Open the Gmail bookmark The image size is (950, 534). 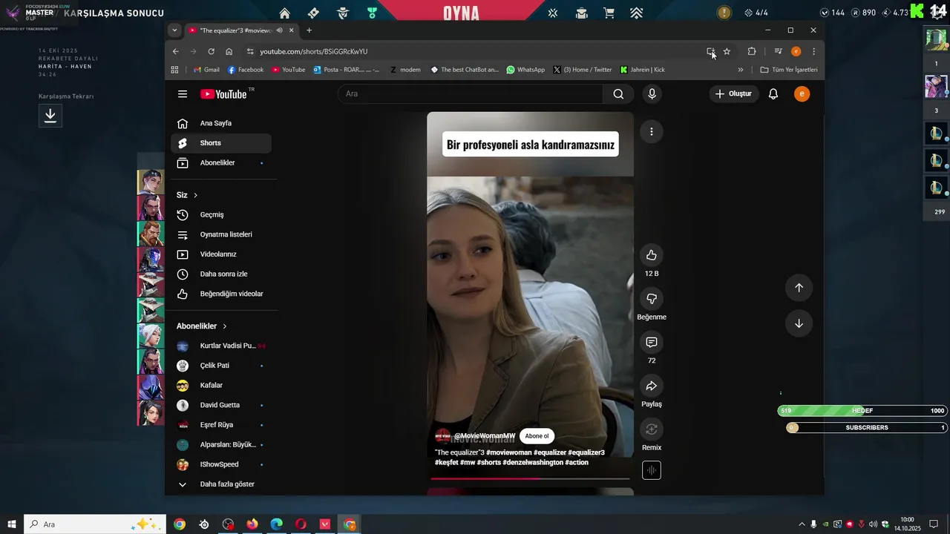coord(206,70)
